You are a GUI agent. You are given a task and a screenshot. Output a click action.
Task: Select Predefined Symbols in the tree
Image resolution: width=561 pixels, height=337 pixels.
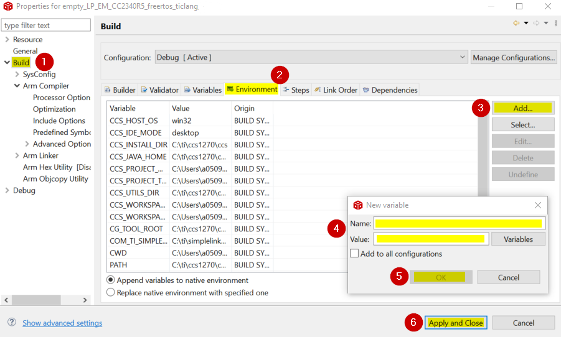tap(62, 132)
